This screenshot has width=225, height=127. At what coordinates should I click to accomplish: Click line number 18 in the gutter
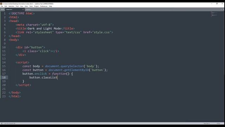tap(4, 78)
